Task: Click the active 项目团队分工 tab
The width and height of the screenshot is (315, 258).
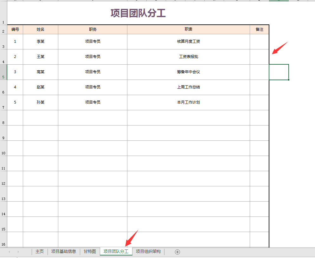Action: (116, 251)
